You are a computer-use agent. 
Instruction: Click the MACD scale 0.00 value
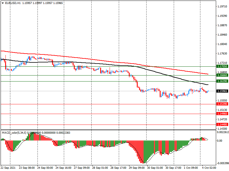click(x=220, y=141)
